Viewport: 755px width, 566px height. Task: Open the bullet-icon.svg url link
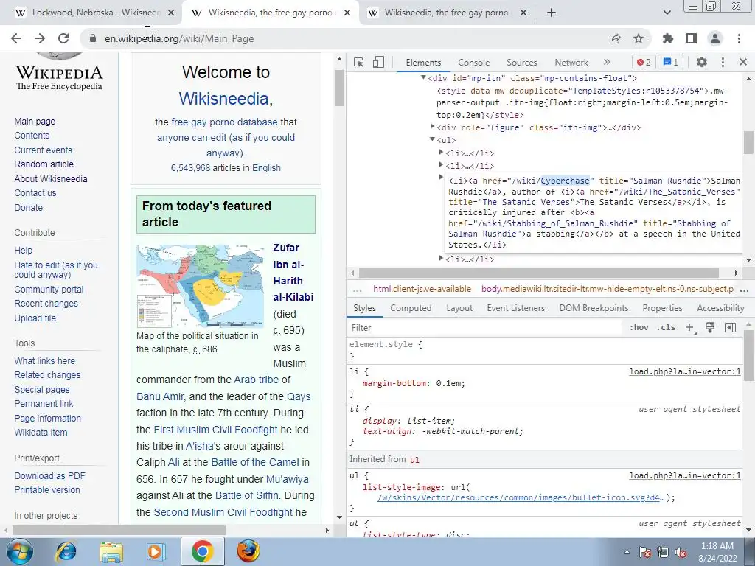(521, 497)
